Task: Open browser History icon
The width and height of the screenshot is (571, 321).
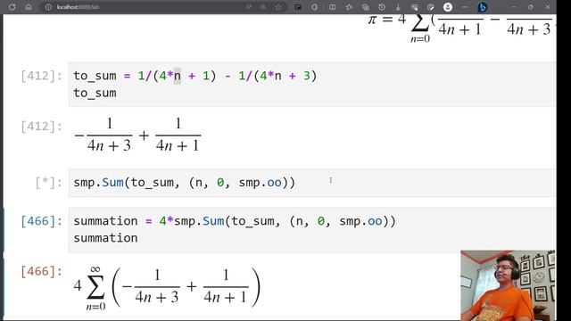Action: 382,7
